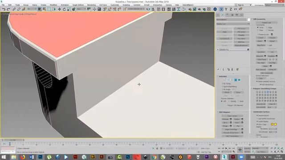Choose the Rectangular Selection Region tool
Image resolution: width=285 pixels, height=160 pixels.
coord(49,9)
